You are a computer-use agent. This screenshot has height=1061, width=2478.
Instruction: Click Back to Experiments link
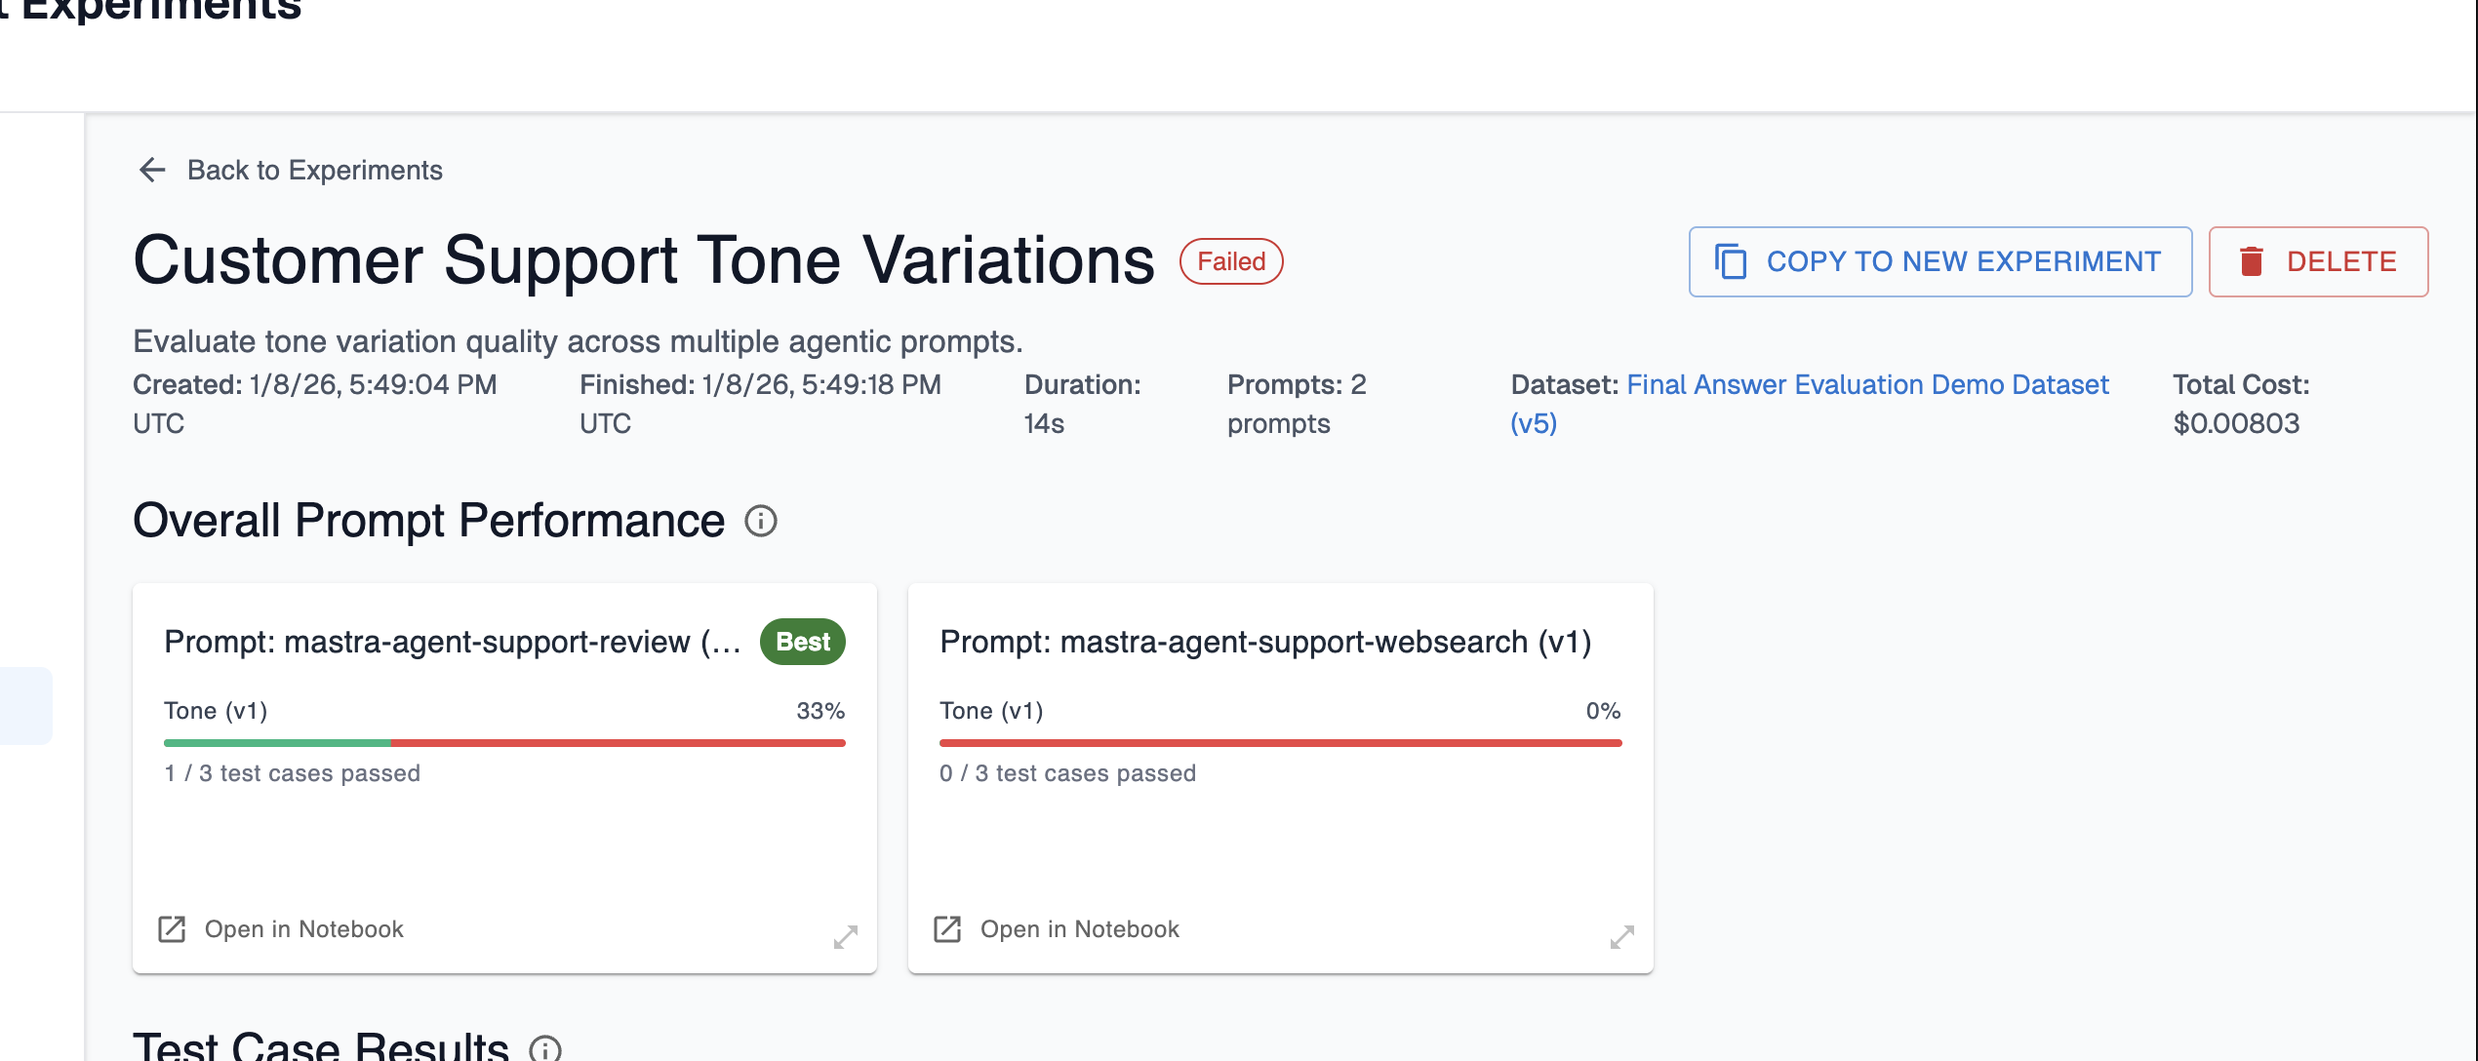[314, 170]
